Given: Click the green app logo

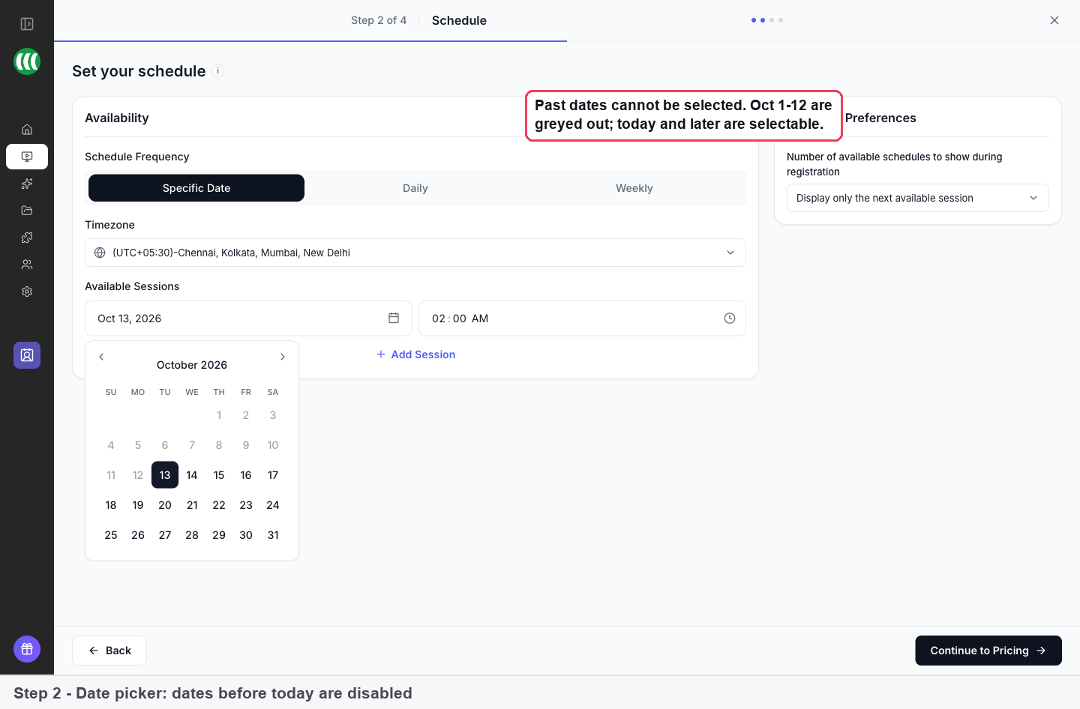Looking at the screenshot, I should tap(27, 61).
